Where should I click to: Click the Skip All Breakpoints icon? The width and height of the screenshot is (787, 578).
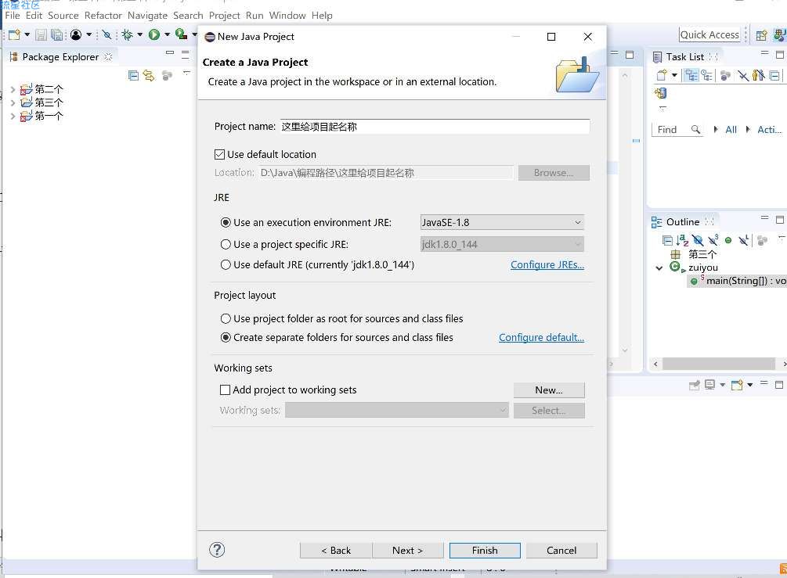[x=106, y=34]
